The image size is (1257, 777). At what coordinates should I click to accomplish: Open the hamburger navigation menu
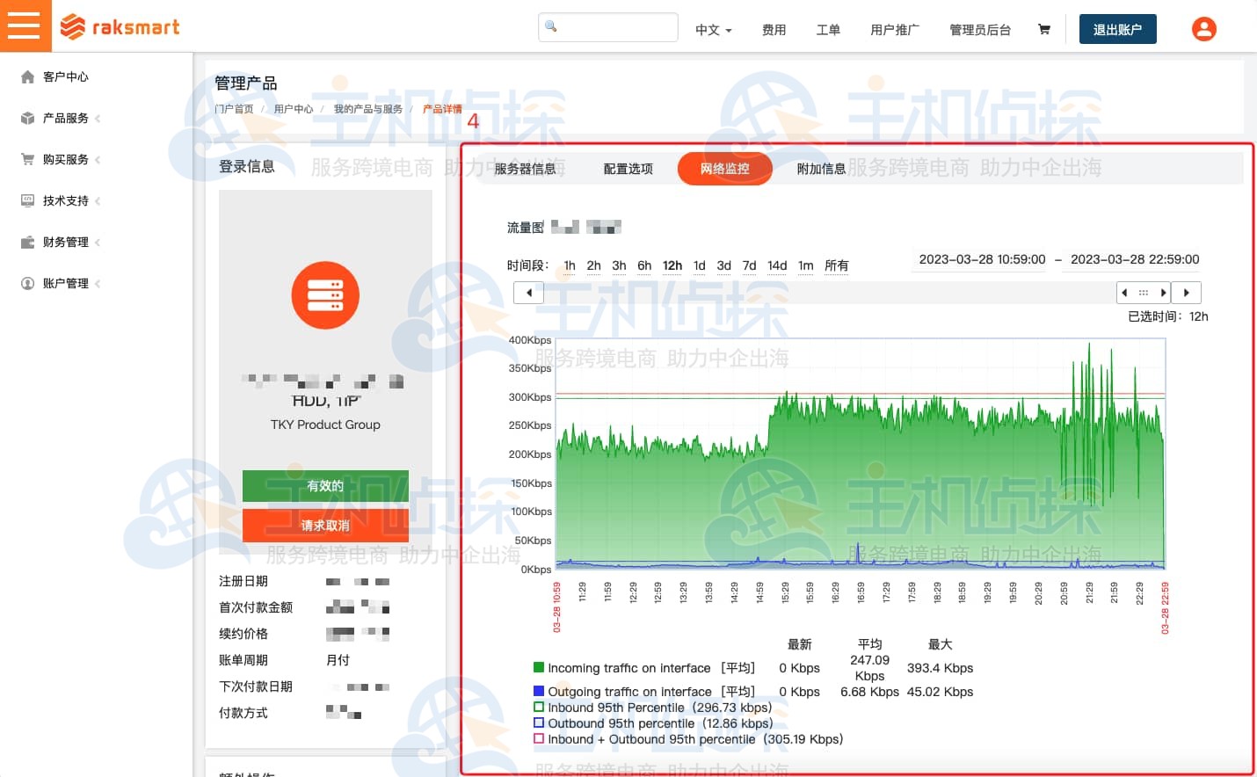[25, 25]
